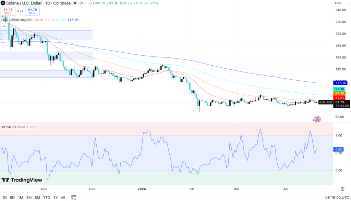The height and width of the screenshot is (201, 351).
Task: Click the Solana symbol logo
Action: click(3, 3)
